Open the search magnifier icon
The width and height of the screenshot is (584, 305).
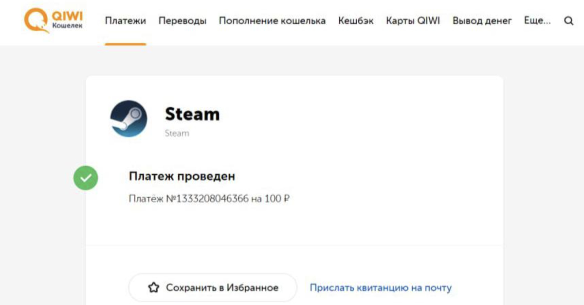point(568,21)
